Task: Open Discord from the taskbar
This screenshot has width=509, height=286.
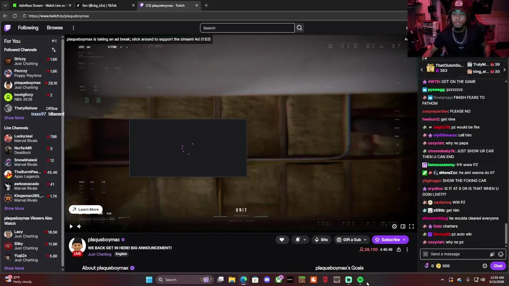Action: coord(267,280)
